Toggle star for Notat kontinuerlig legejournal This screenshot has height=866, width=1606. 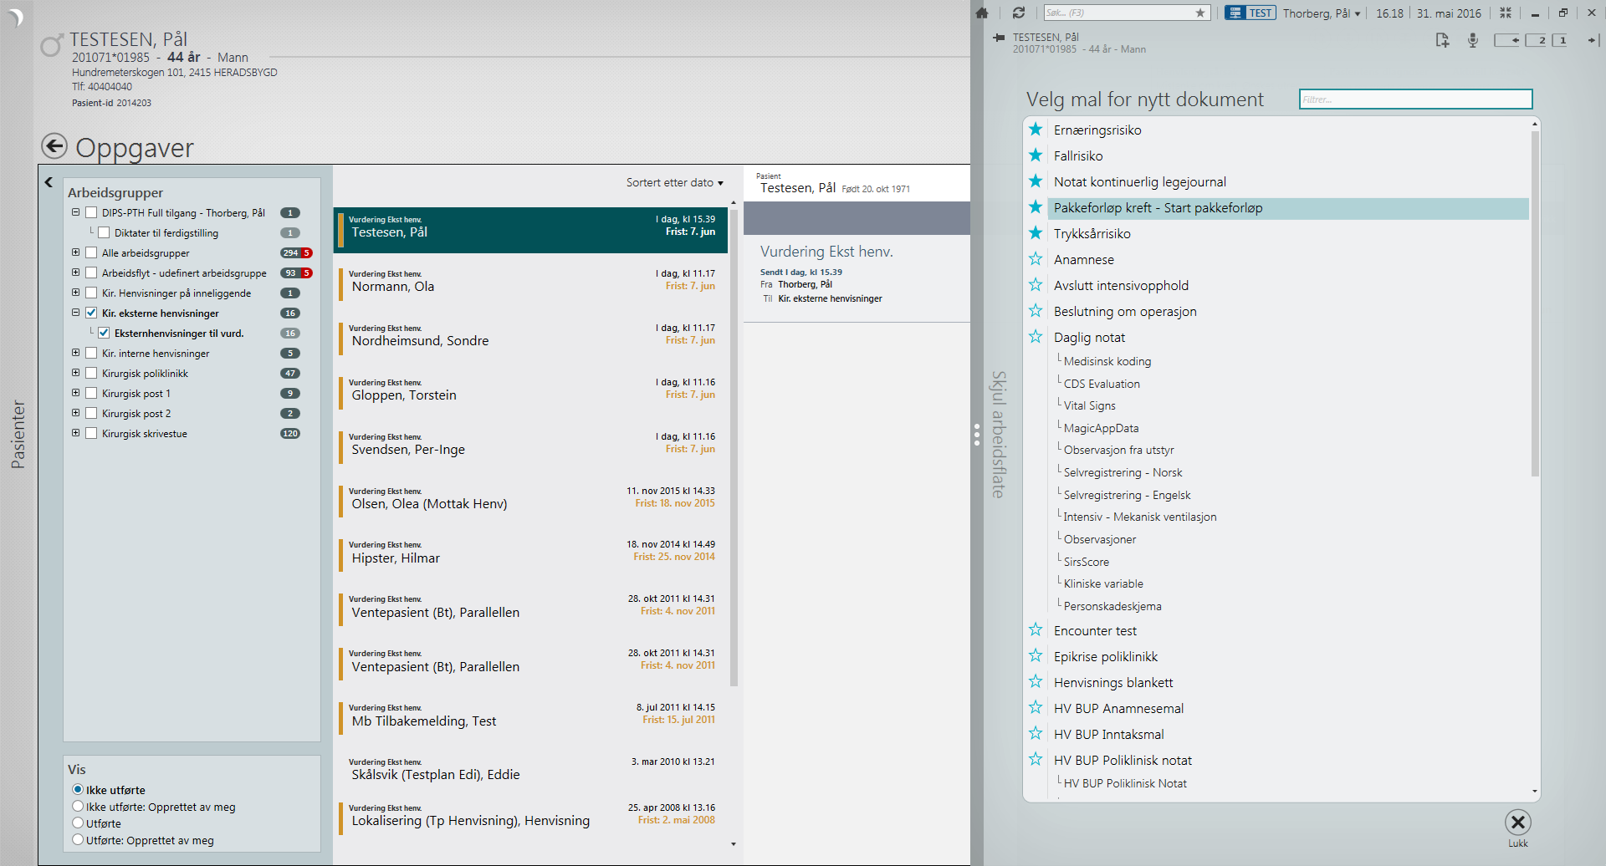point(1036,181)
